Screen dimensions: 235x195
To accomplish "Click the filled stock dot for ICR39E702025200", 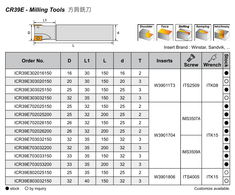I will tap(226, 115).
